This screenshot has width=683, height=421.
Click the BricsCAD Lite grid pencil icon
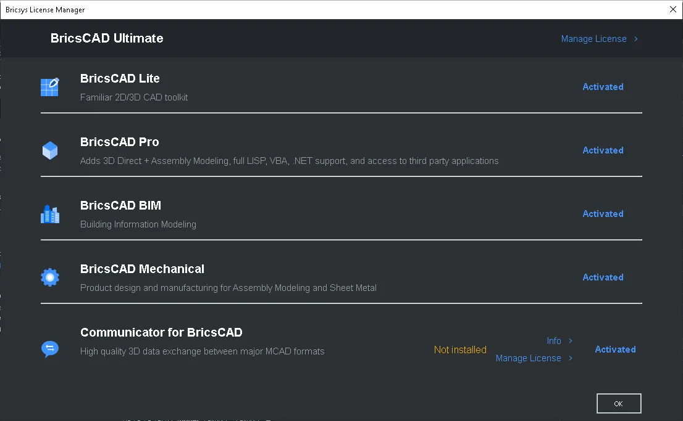coord(49,87)
